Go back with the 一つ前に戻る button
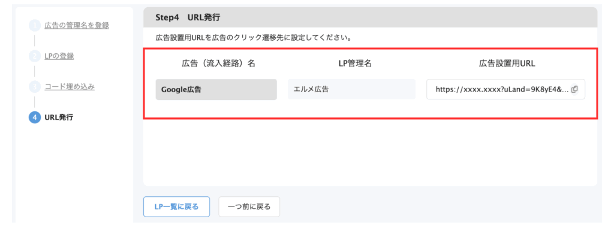 click(x=249, y=206)
